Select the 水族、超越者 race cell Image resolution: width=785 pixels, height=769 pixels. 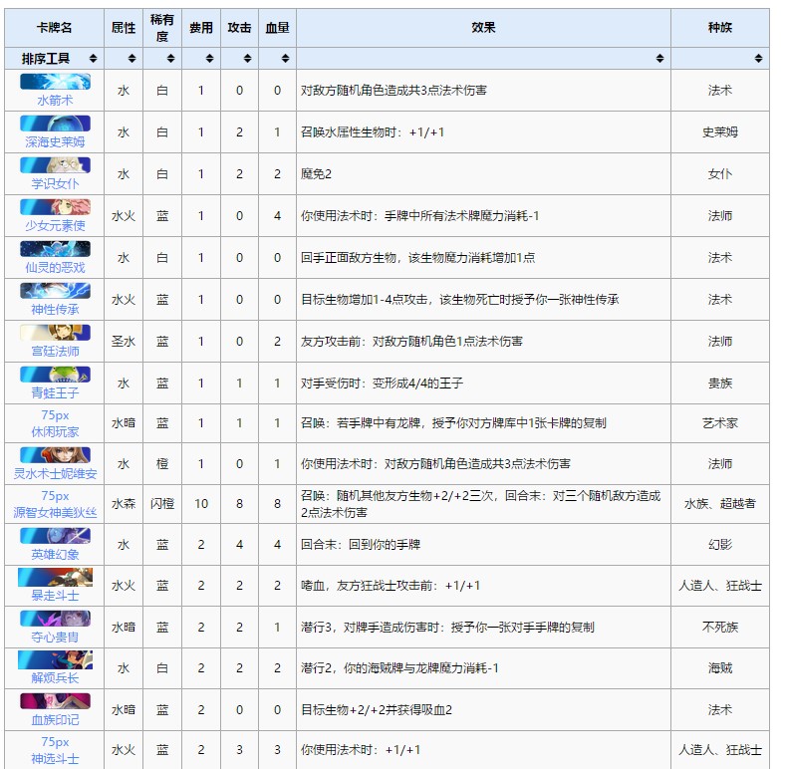(720, 504)
